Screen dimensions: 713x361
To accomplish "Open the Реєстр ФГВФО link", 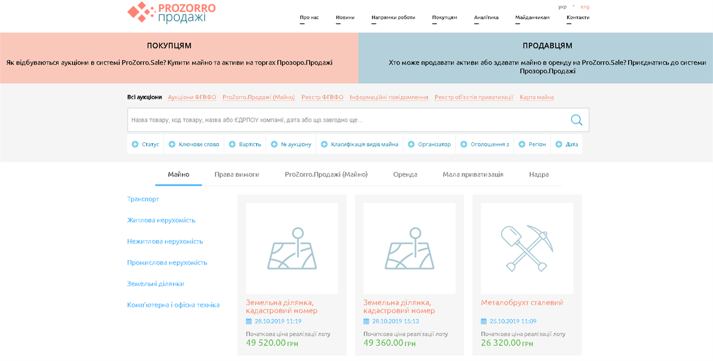I will [x=322, y=98].
